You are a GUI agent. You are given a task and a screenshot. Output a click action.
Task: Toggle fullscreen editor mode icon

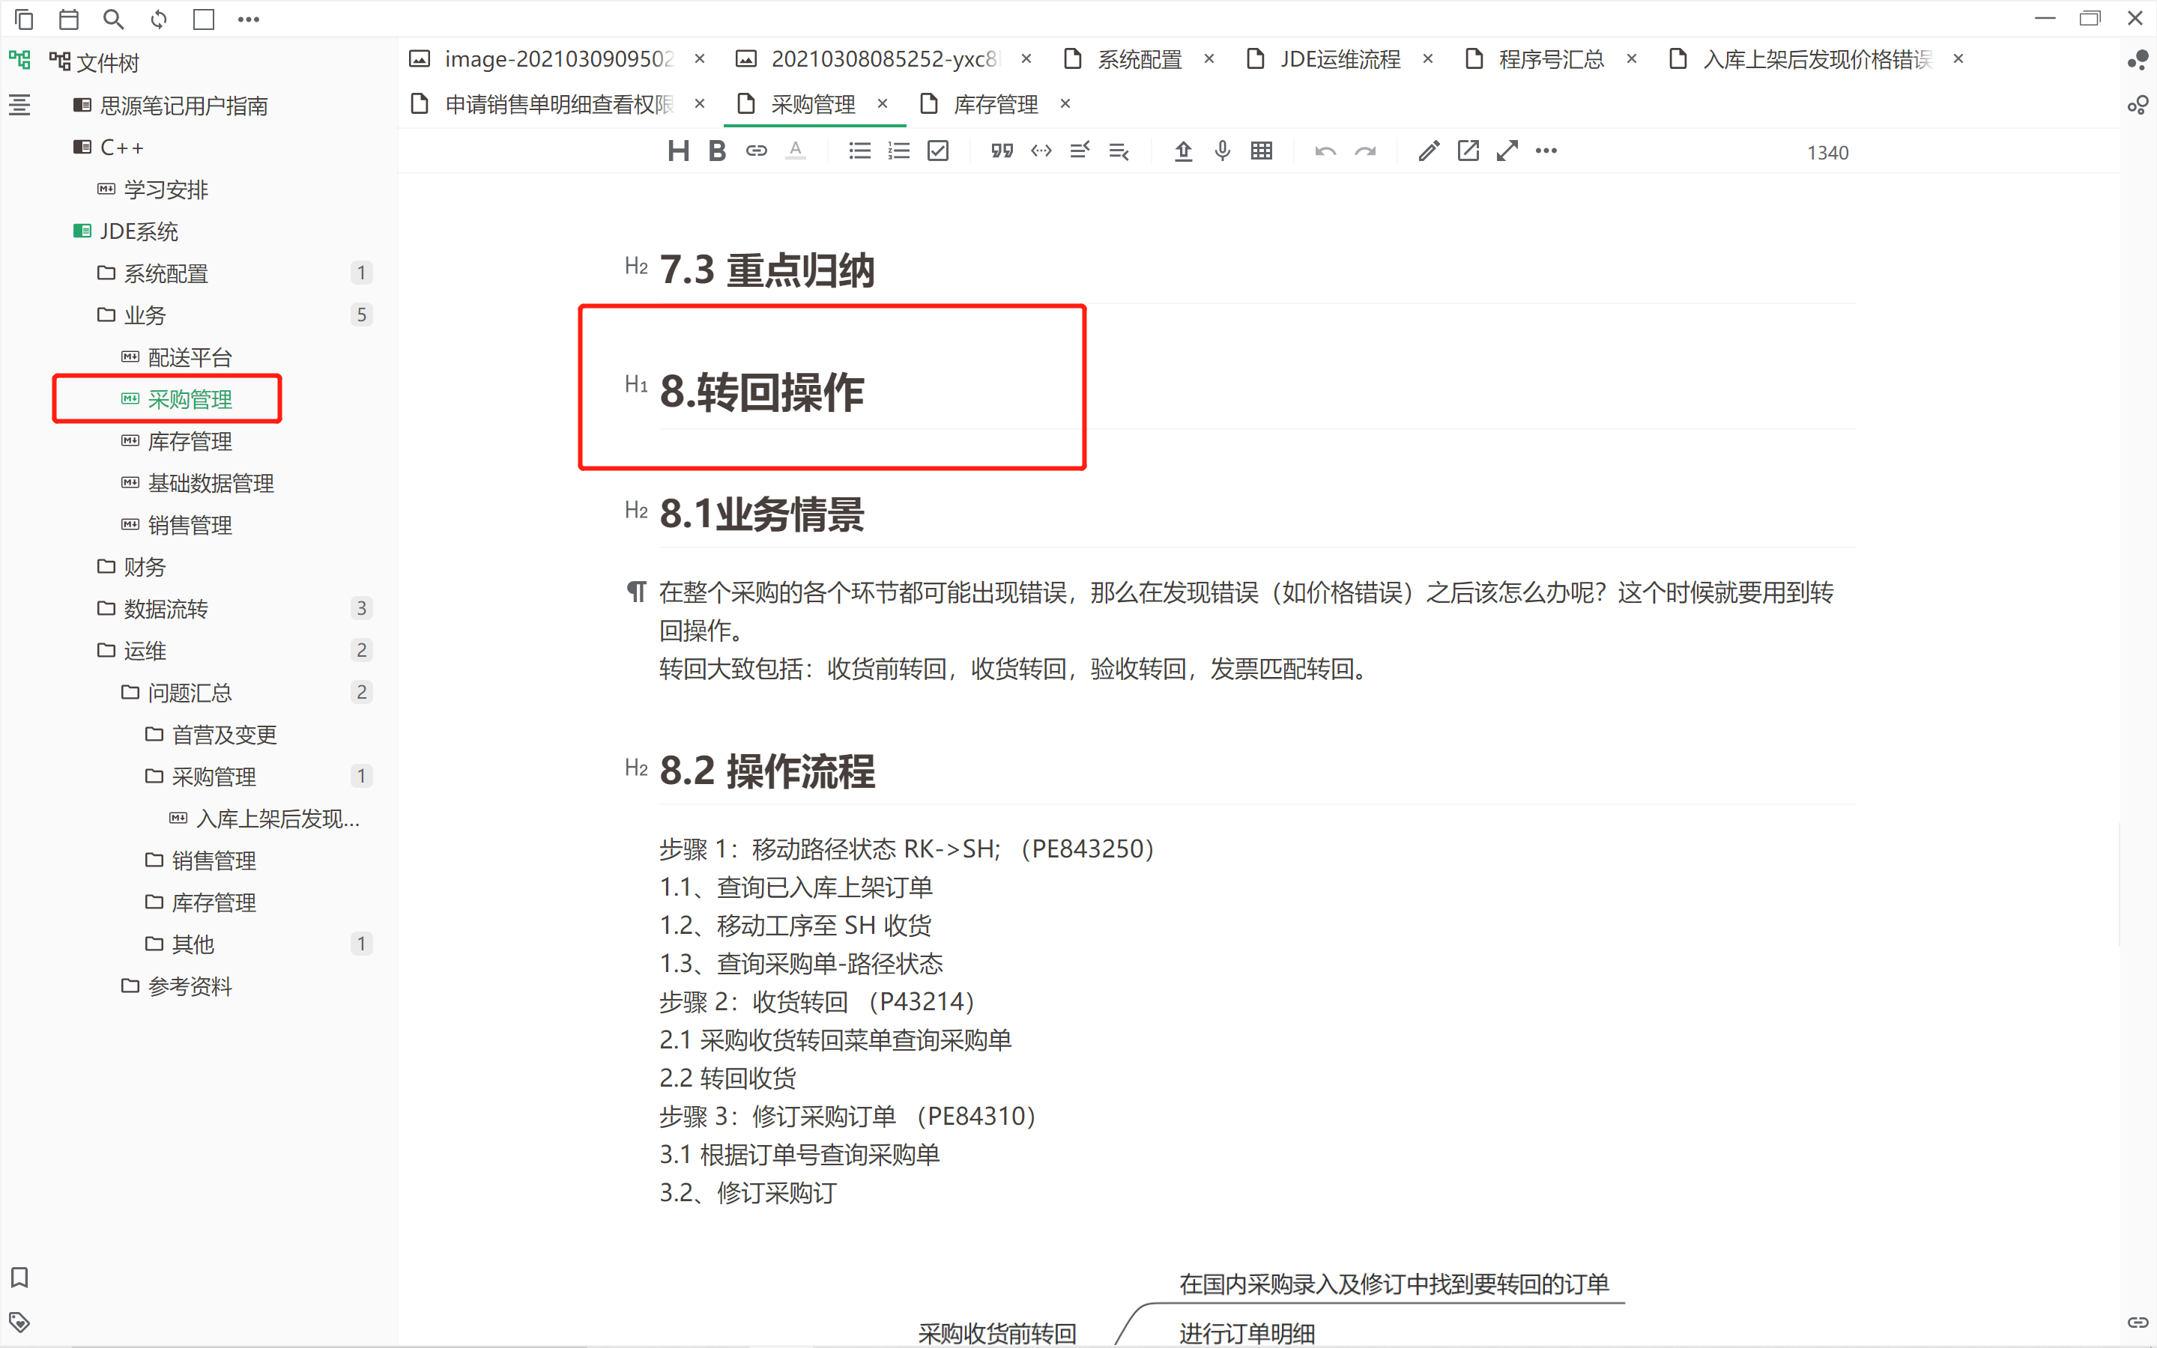(x=1507, y=151)
